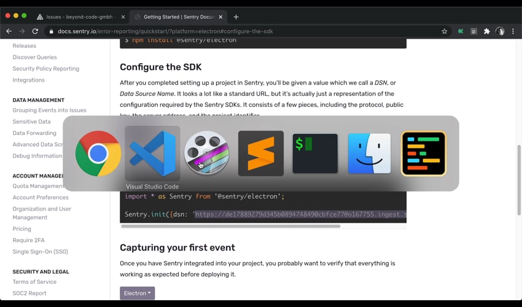Open the SOC2 Report link
Screen dimensions: 522x307
(29, 293)
